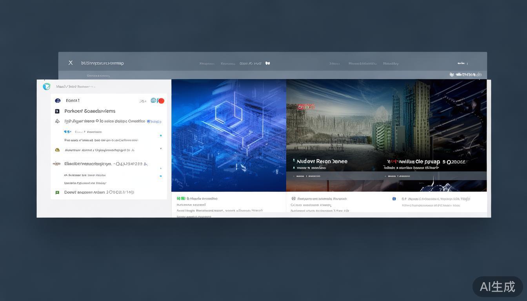
Task: Click the teal circle icon next to red circle
Action: click(154, 101)
